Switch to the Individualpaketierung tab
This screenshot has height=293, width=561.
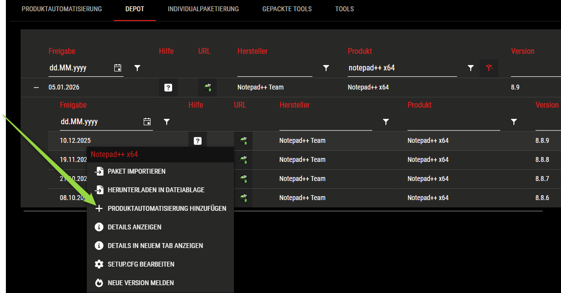tap(203, 9)
